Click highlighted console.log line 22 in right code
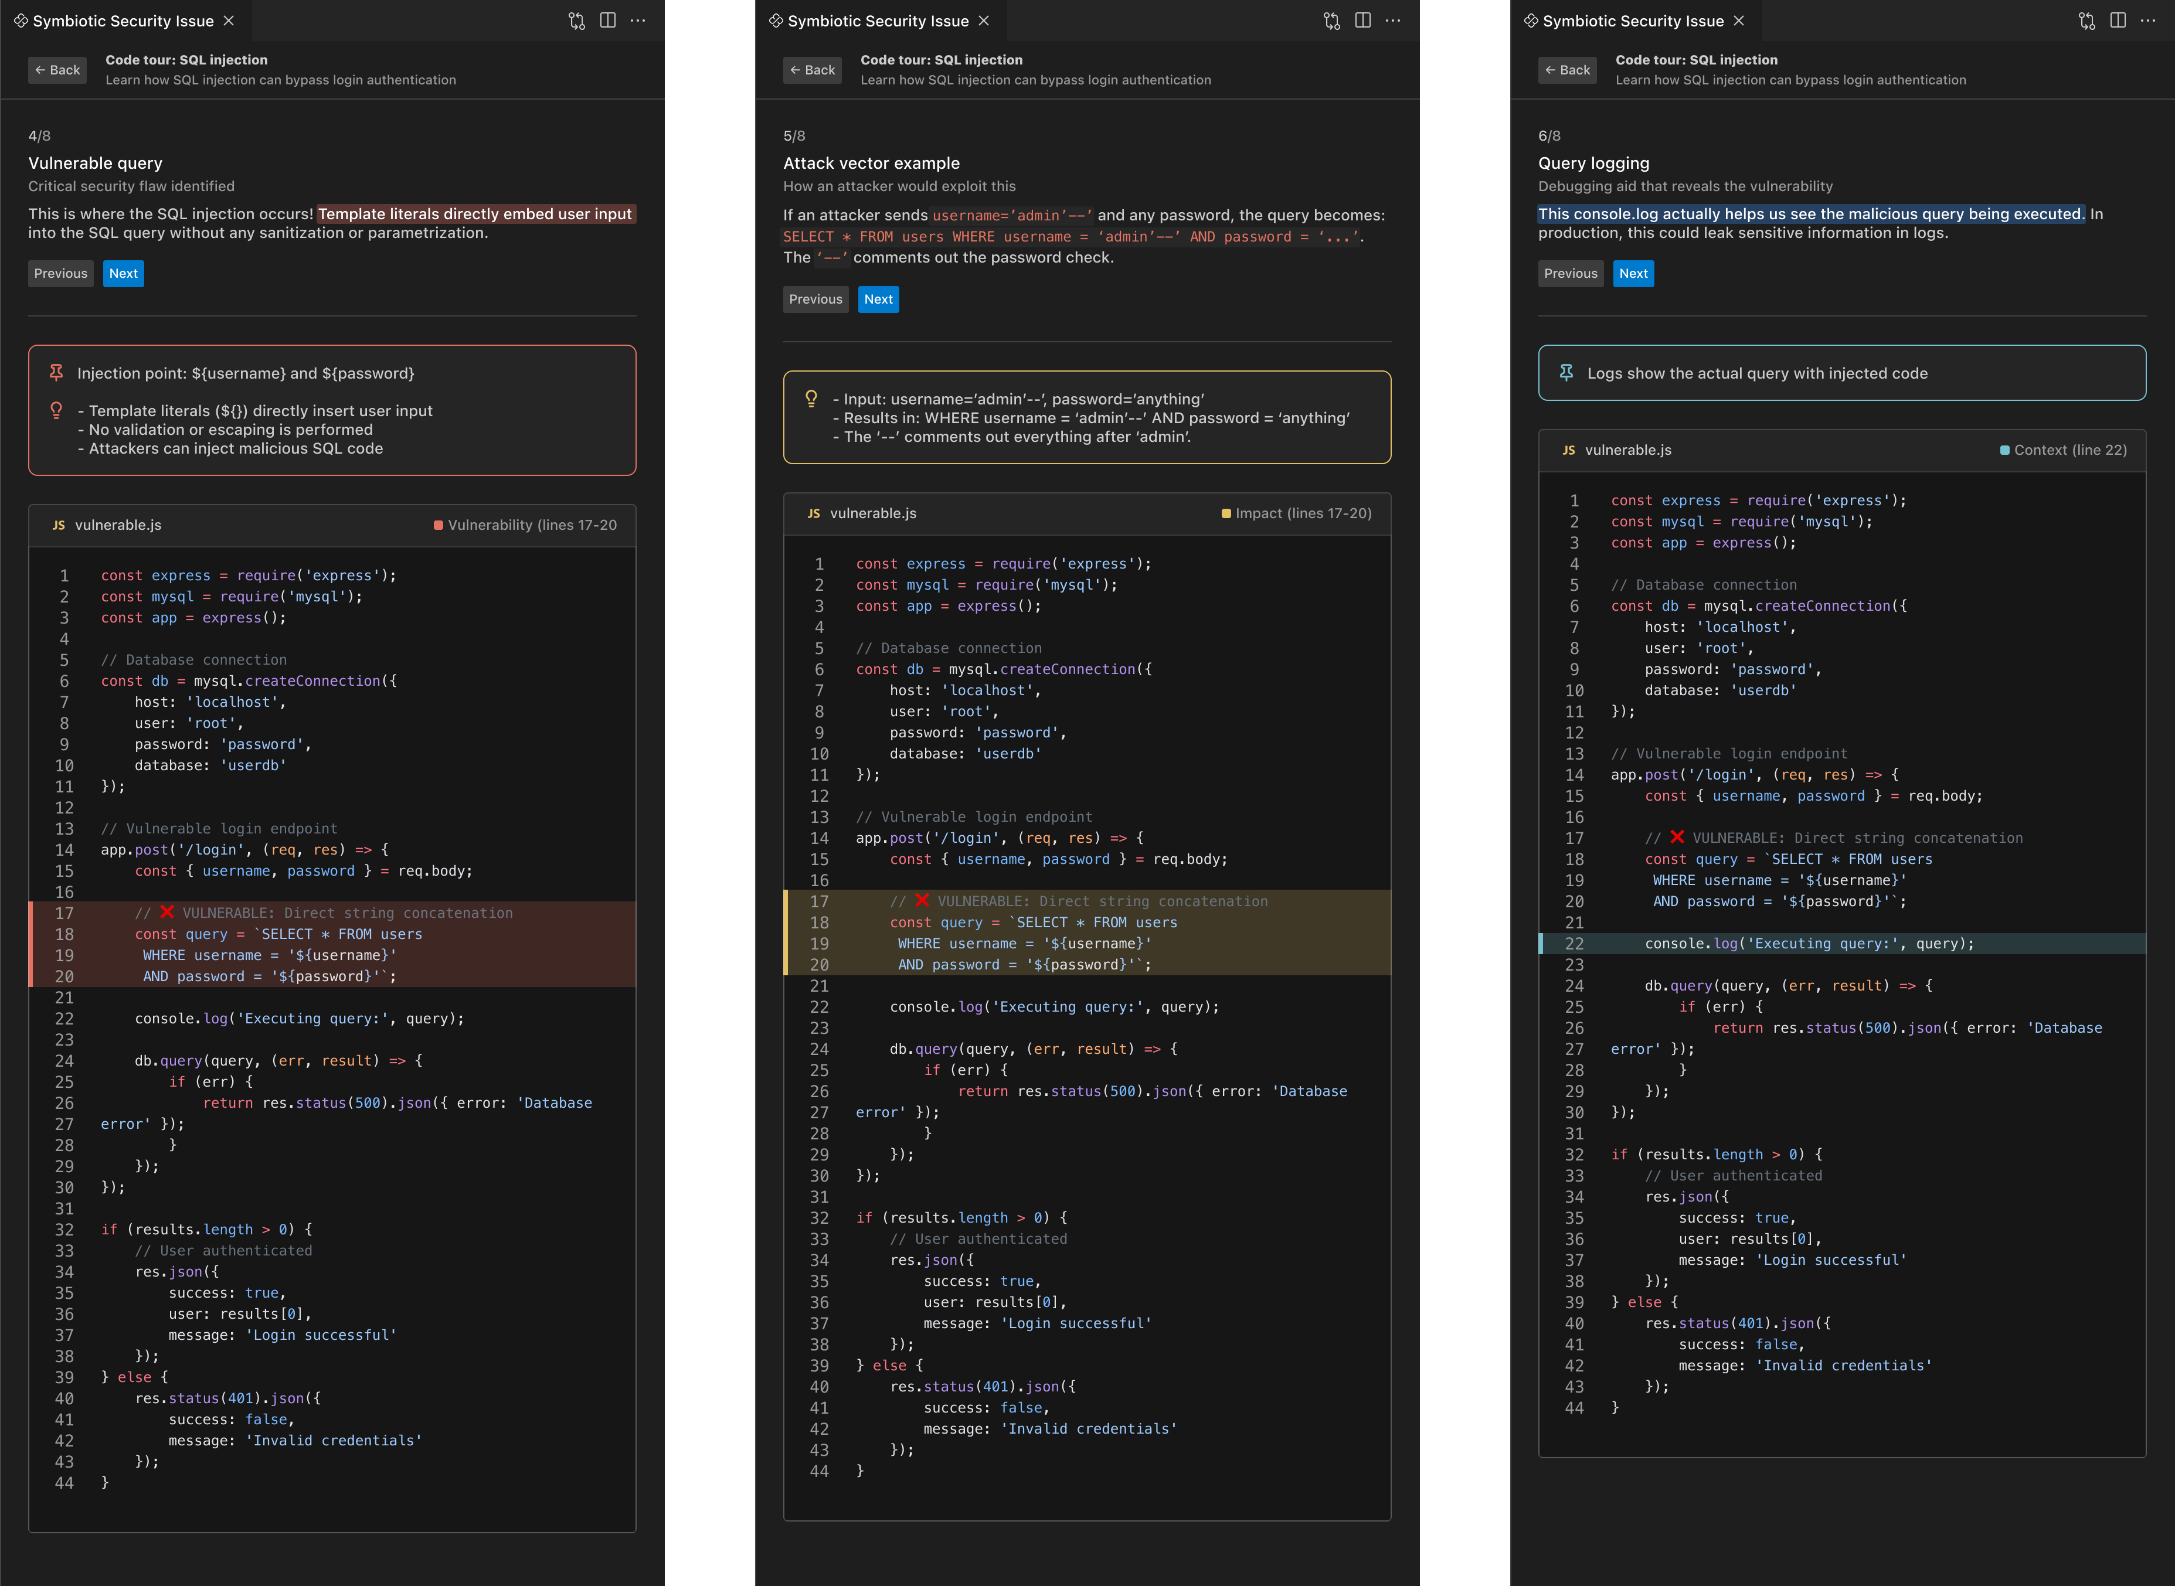The height and width of the screenshot is (1586, 2175). [x=1808, y=944]
